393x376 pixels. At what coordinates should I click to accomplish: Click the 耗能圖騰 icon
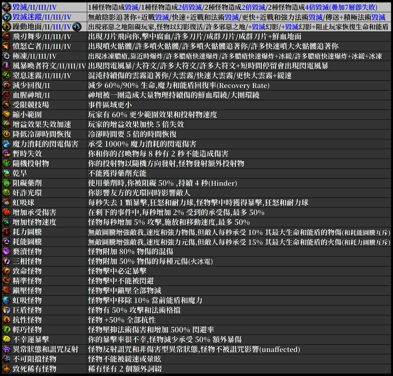click(x=7, y=242)
